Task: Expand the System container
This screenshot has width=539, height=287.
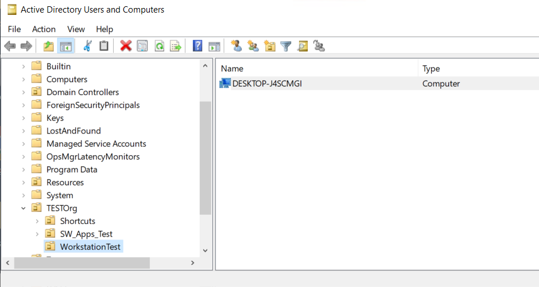Action: [24, 195]
